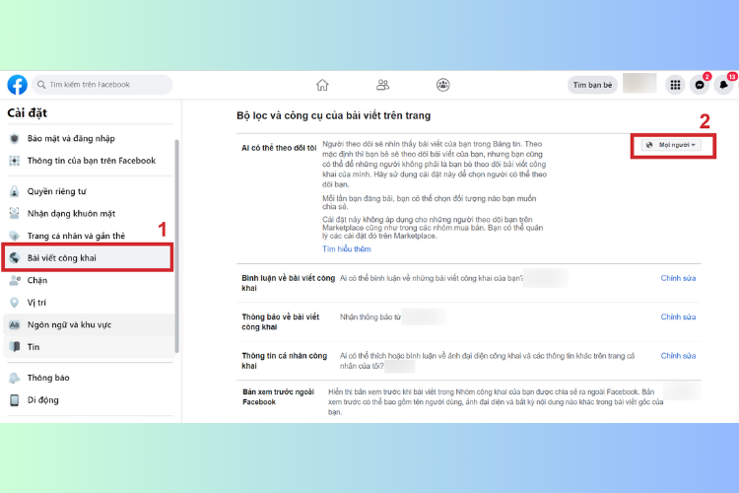Click the blocked-user icon beside Chặn
Image resolution: width=739 pixels, height=493 pixels.
coord(15,280)
